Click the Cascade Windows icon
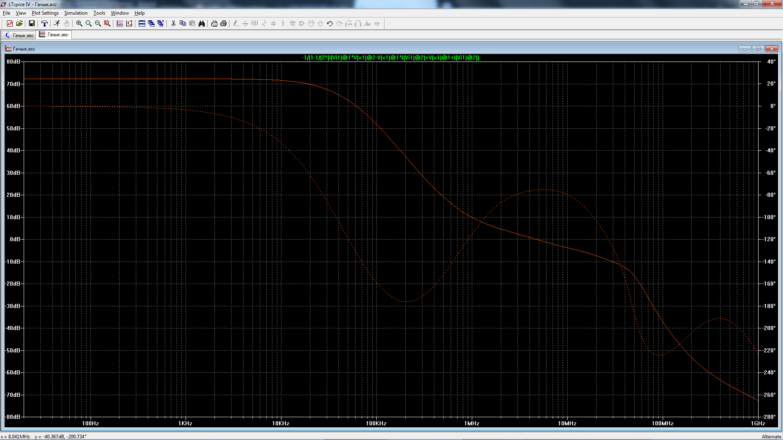The height and width of the screenshot is (440, 783). click(x=151, y=24)
